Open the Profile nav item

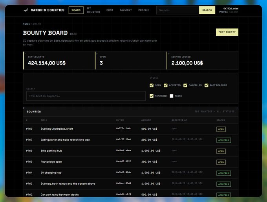(x=144, y=10)
